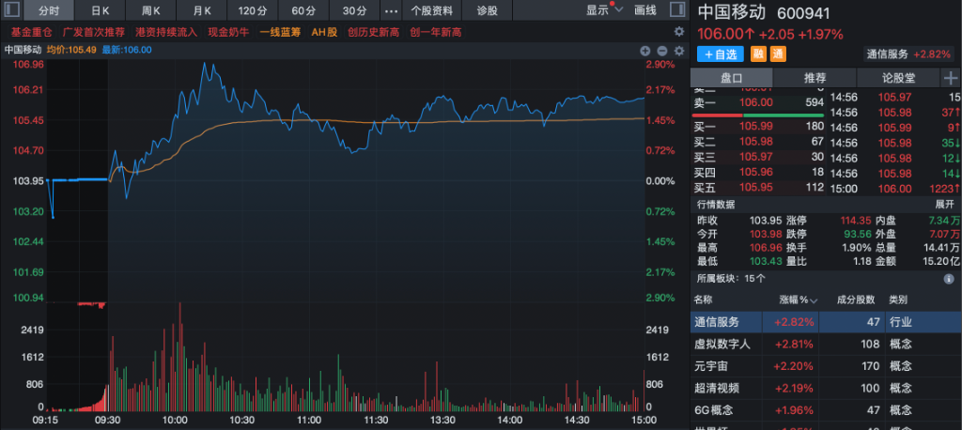The width and height of the screenshot is (962, 430).
Task: Select the 元宇宙 concept row
Action: (826, 366)
